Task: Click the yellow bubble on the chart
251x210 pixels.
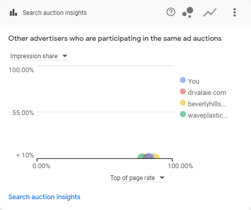Action: [x=157, y=156]
